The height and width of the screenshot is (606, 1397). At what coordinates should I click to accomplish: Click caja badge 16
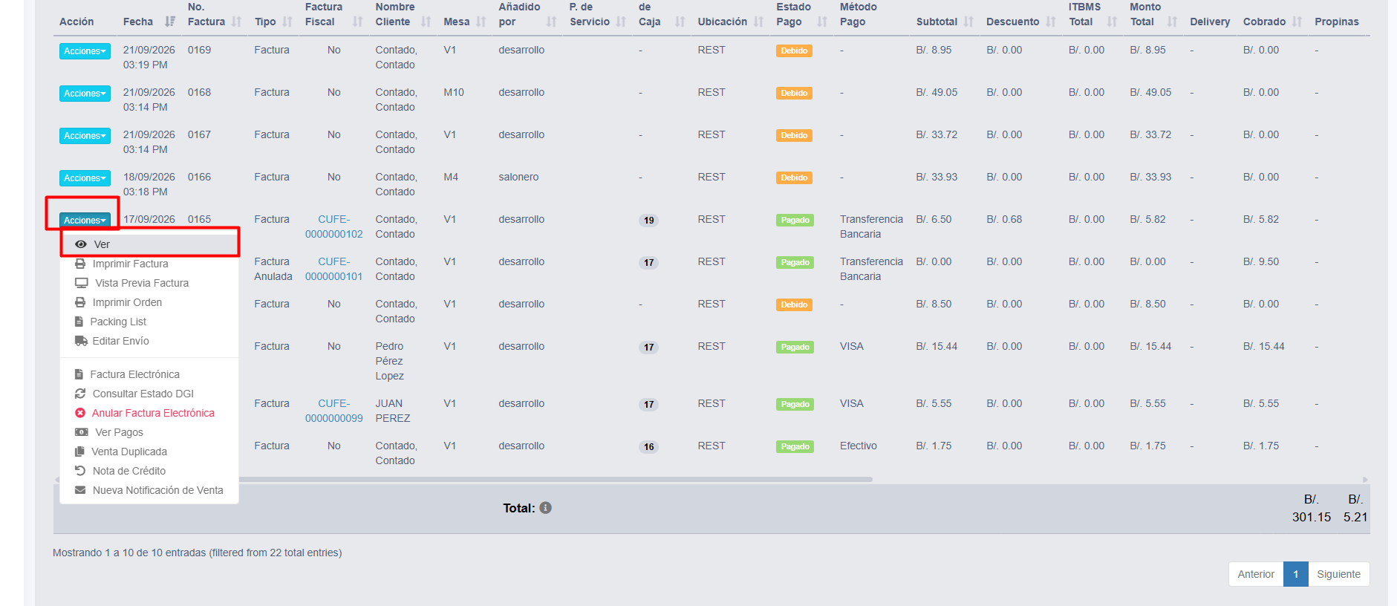pyautogui.click(x=649, y=446)
